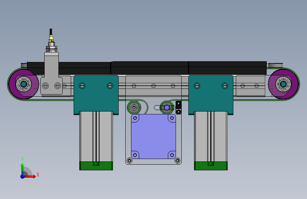Select the right teal mounting plate
Screen dimensions: 307x199
[x=211, y=95]
